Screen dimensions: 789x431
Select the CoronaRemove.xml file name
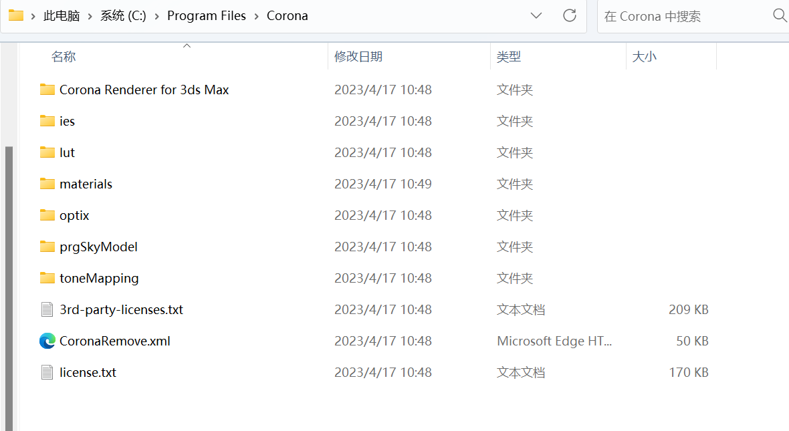tap(115, 341)
